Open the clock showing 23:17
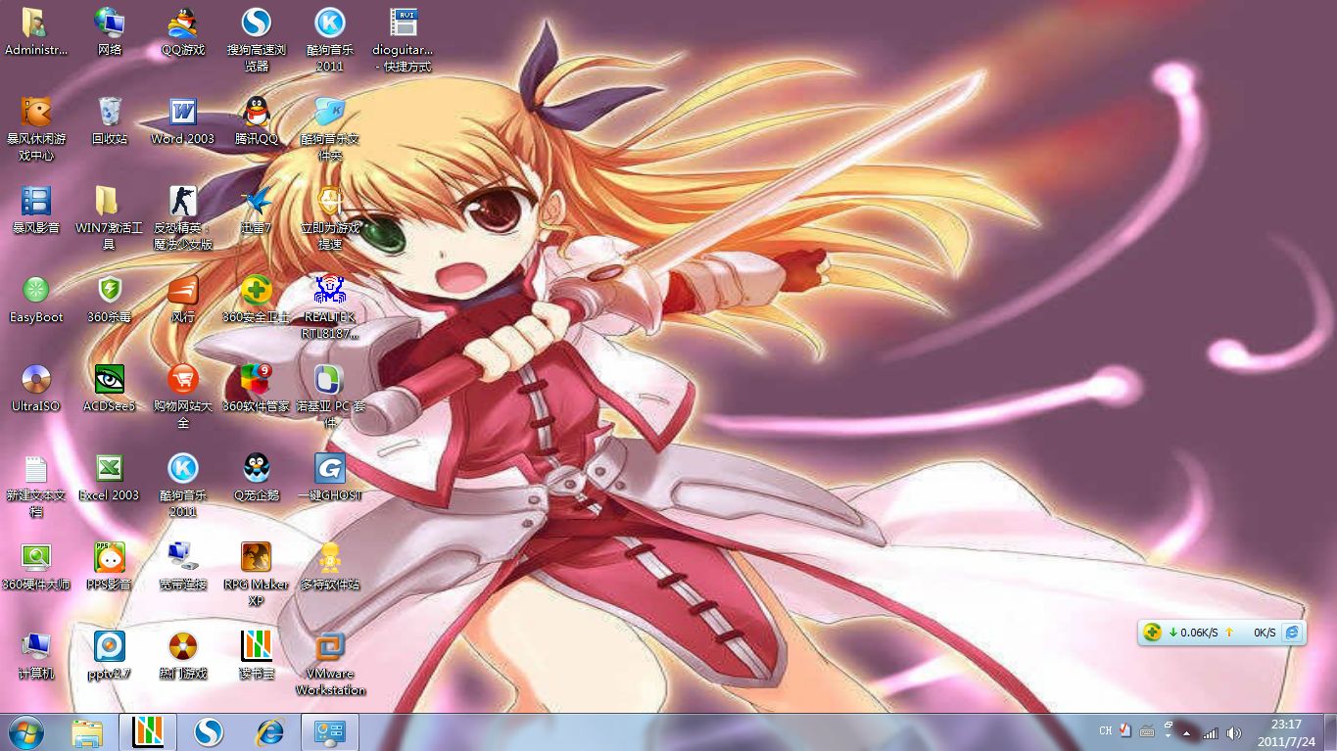The image size is (1337, 751). pos(1286,732)
